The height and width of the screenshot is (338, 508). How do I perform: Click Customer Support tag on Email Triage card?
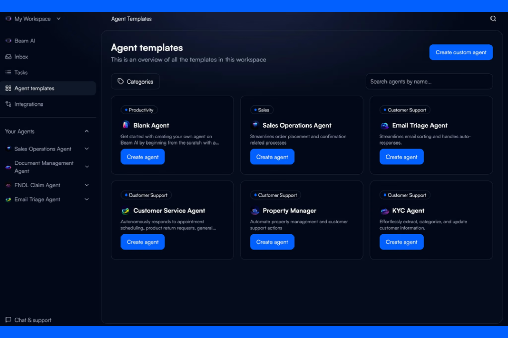[x=405, y=110]
